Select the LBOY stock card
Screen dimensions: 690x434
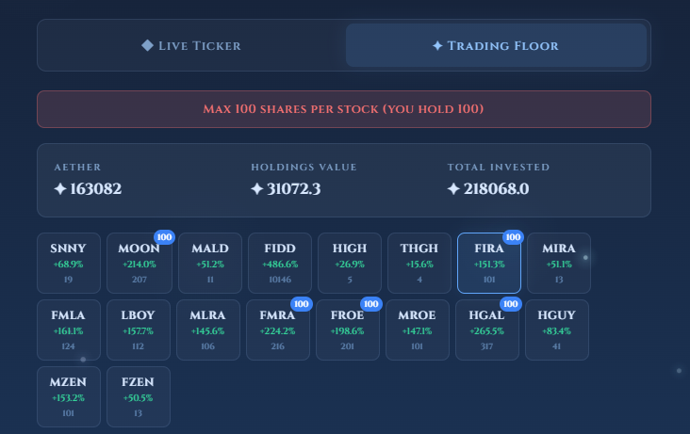(139, 330)
